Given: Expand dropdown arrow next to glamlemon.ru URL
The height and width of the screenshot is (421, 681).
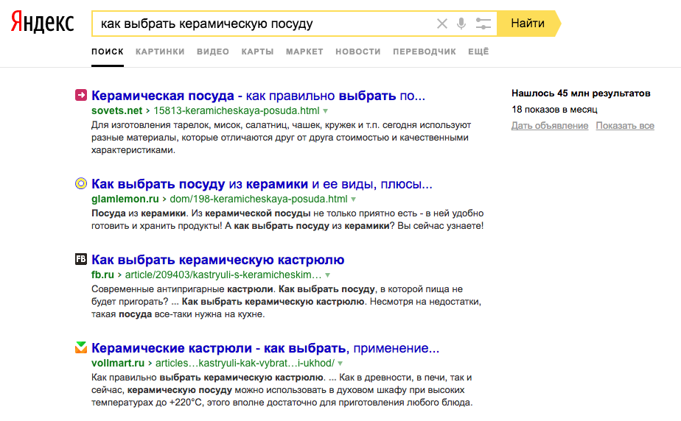Looking at the screenshot, I should pyautogui.click(x=354, y=199).
